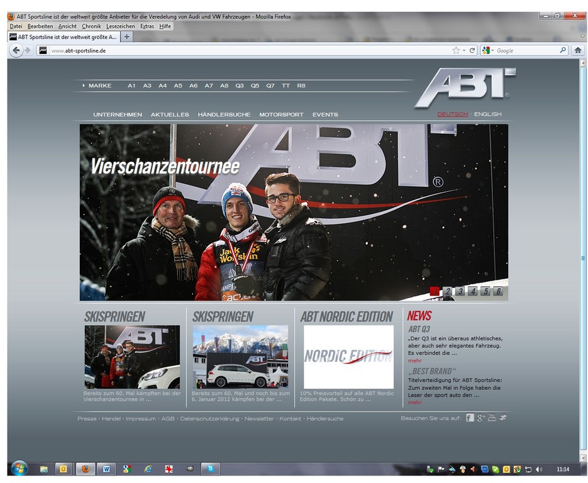This screenshot has height=483, width=588.
Task: Select the TT model link
Action: [286, 86]
